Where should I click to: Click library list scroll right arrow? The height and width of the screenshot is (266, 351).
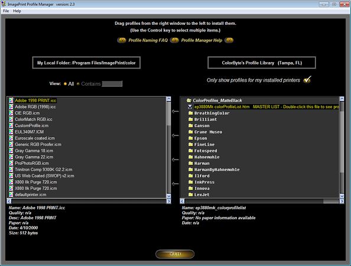coord(342,201)
